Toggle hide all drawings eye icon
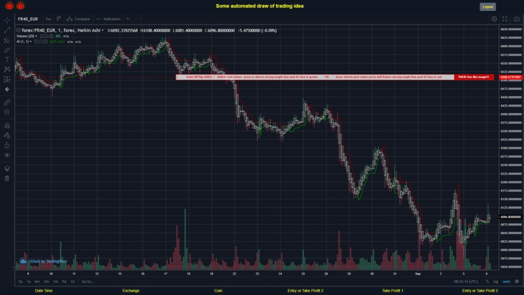 [7, 155]
